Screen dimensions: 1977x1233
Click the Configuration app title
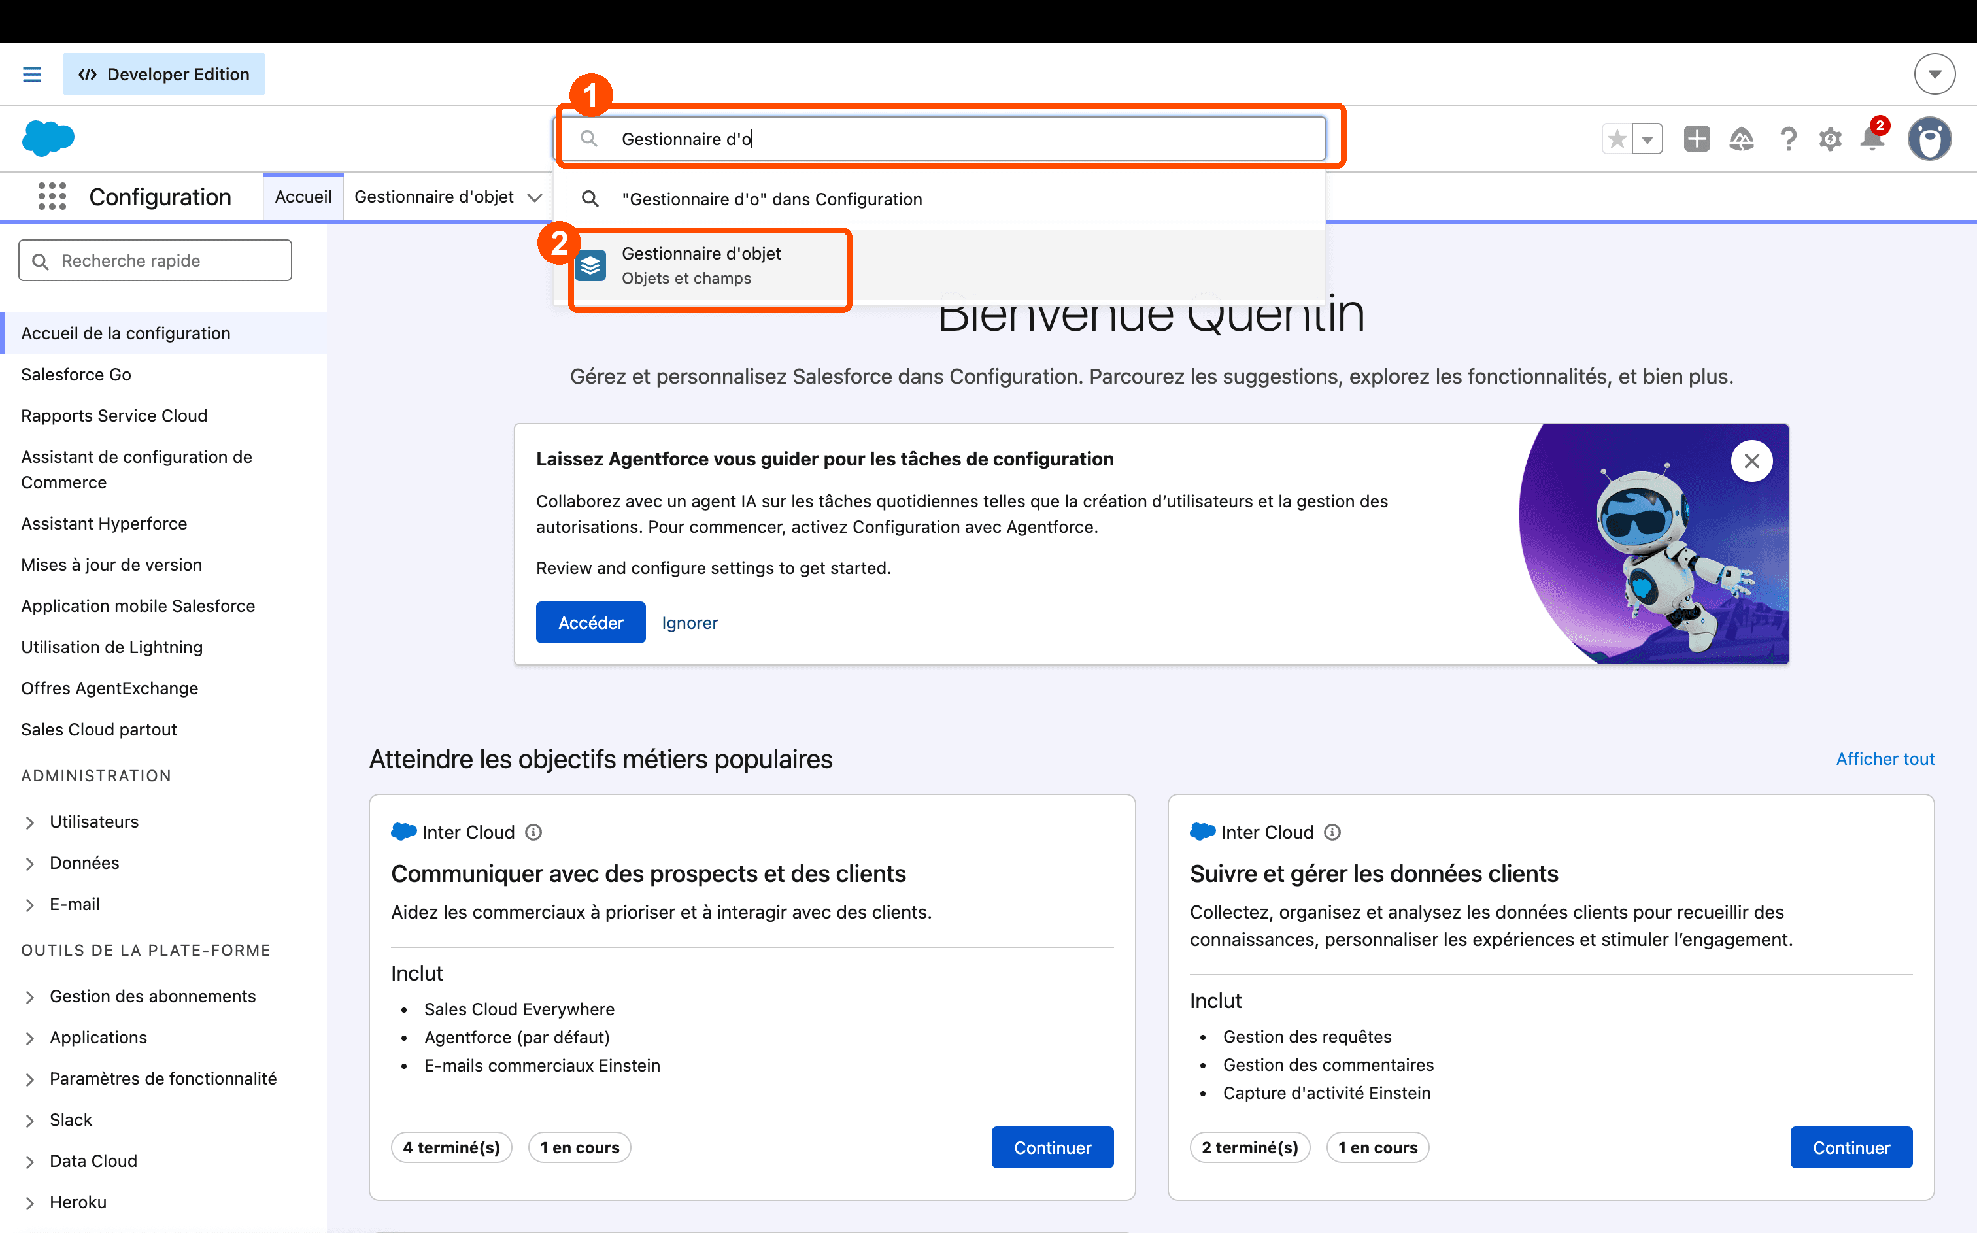(161, 197)
